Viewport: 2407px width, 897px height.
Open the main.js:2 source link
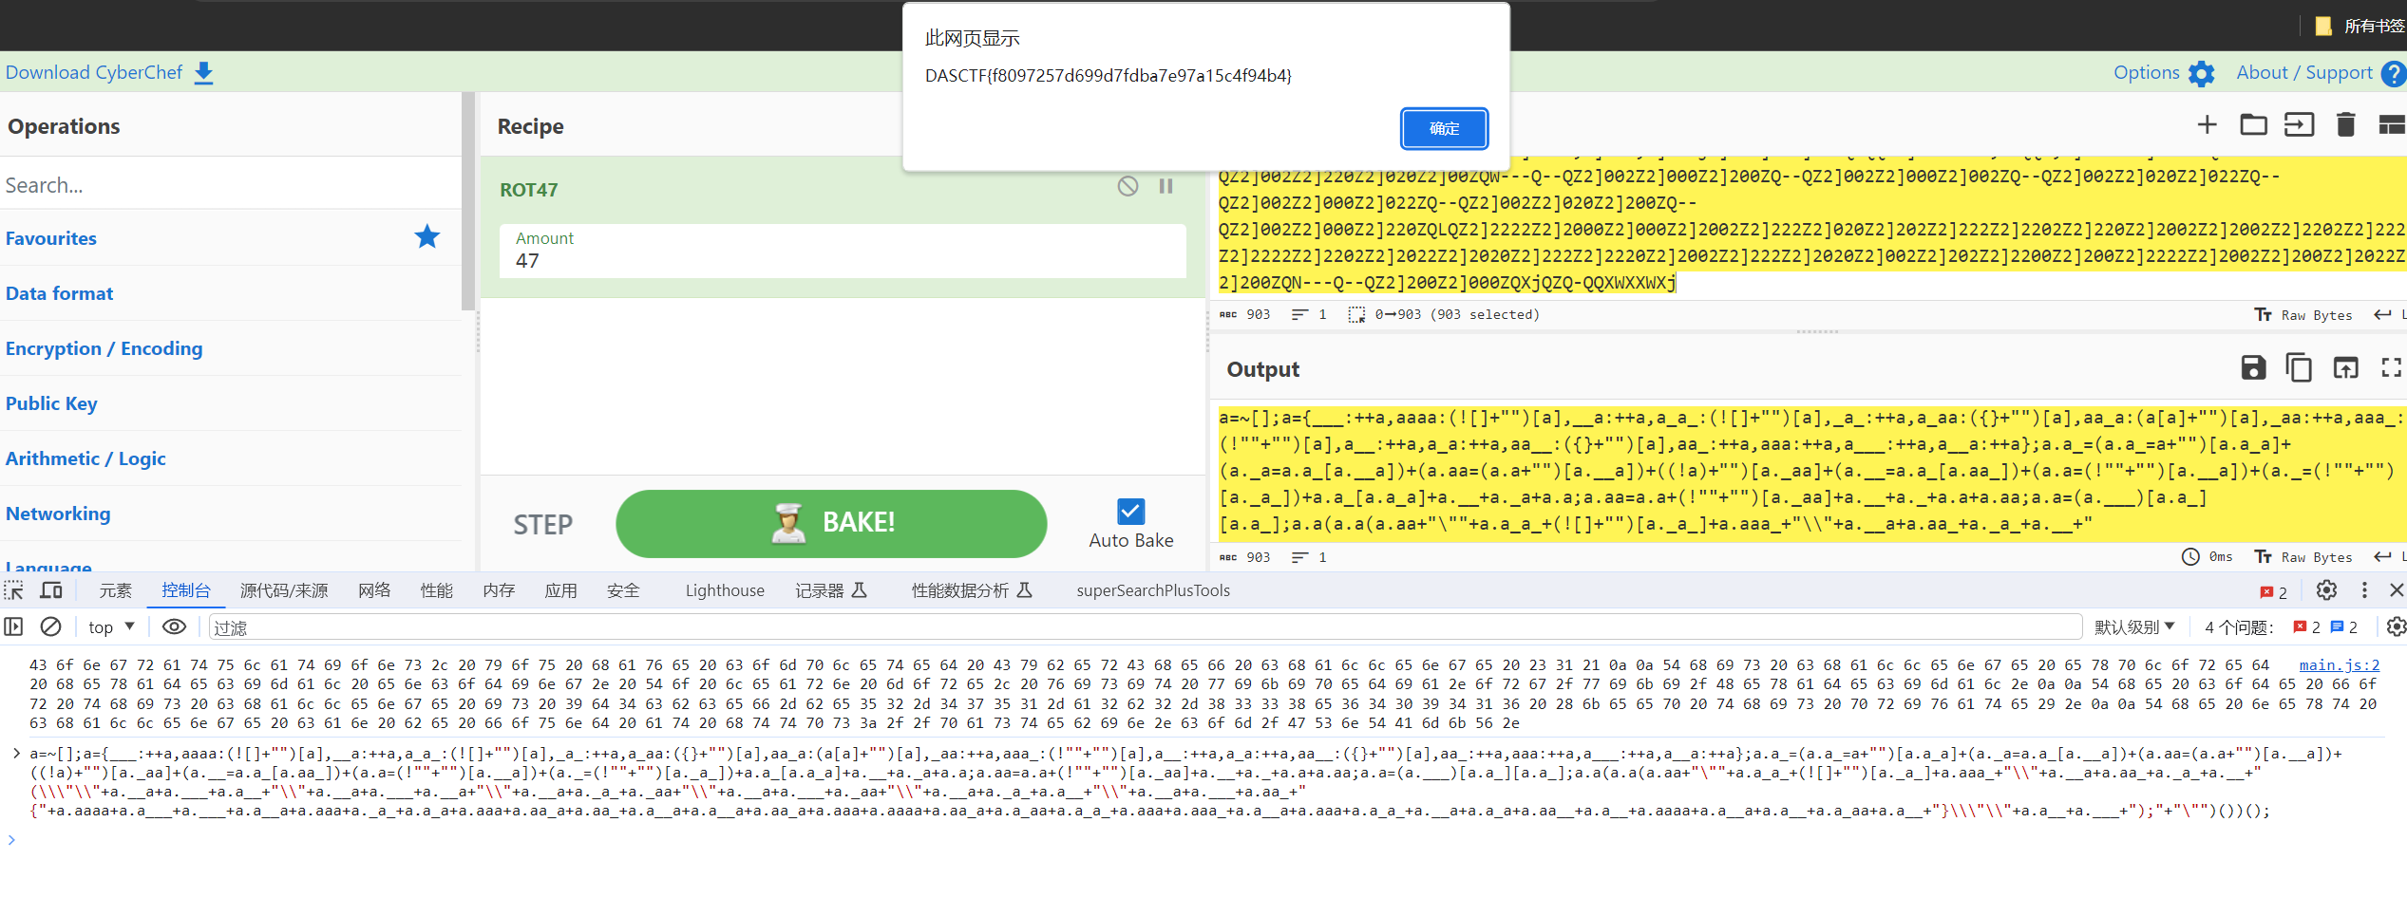pos(2339,665)
